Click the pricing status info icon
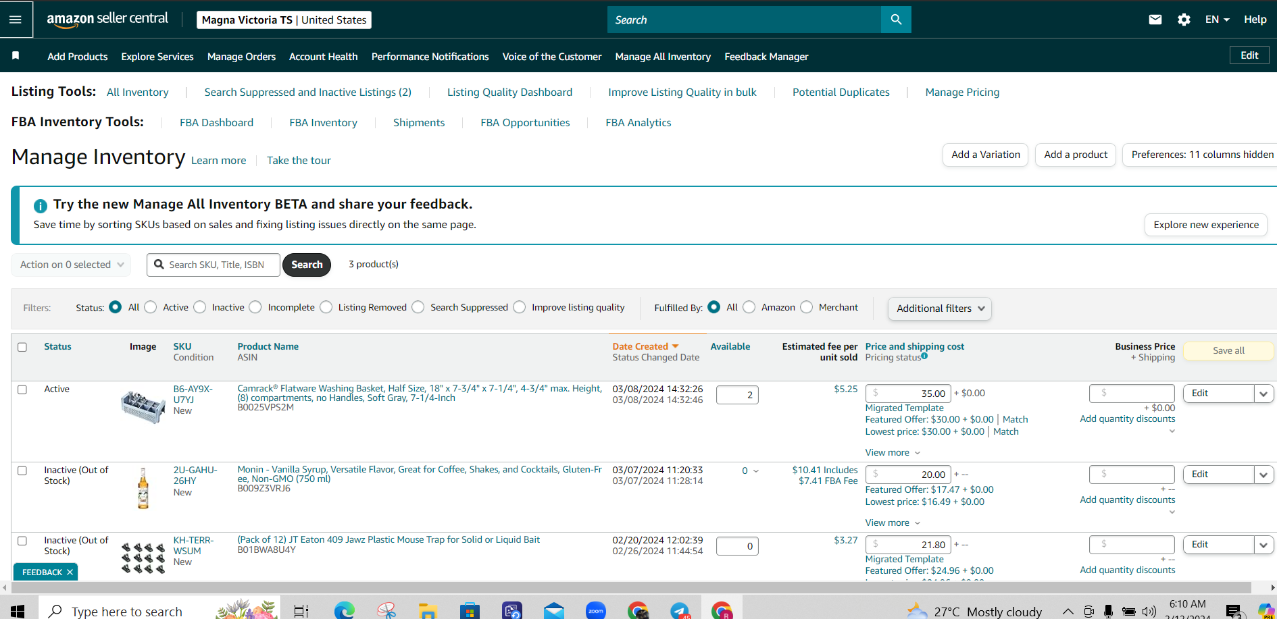Viewport: 1277px width, 619px height. click(x=924, y=356)
